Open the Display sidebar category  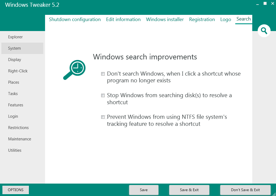coord(22,59)
